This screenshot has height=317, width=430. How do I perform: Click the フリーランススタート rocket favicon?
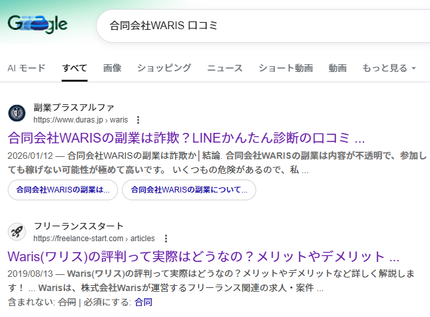point(17,231)
